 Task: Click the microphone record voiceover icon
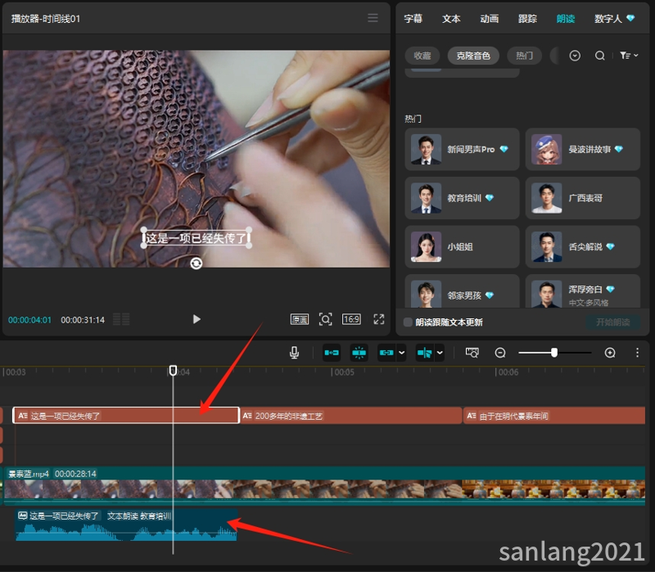click(x=294, y=353)
